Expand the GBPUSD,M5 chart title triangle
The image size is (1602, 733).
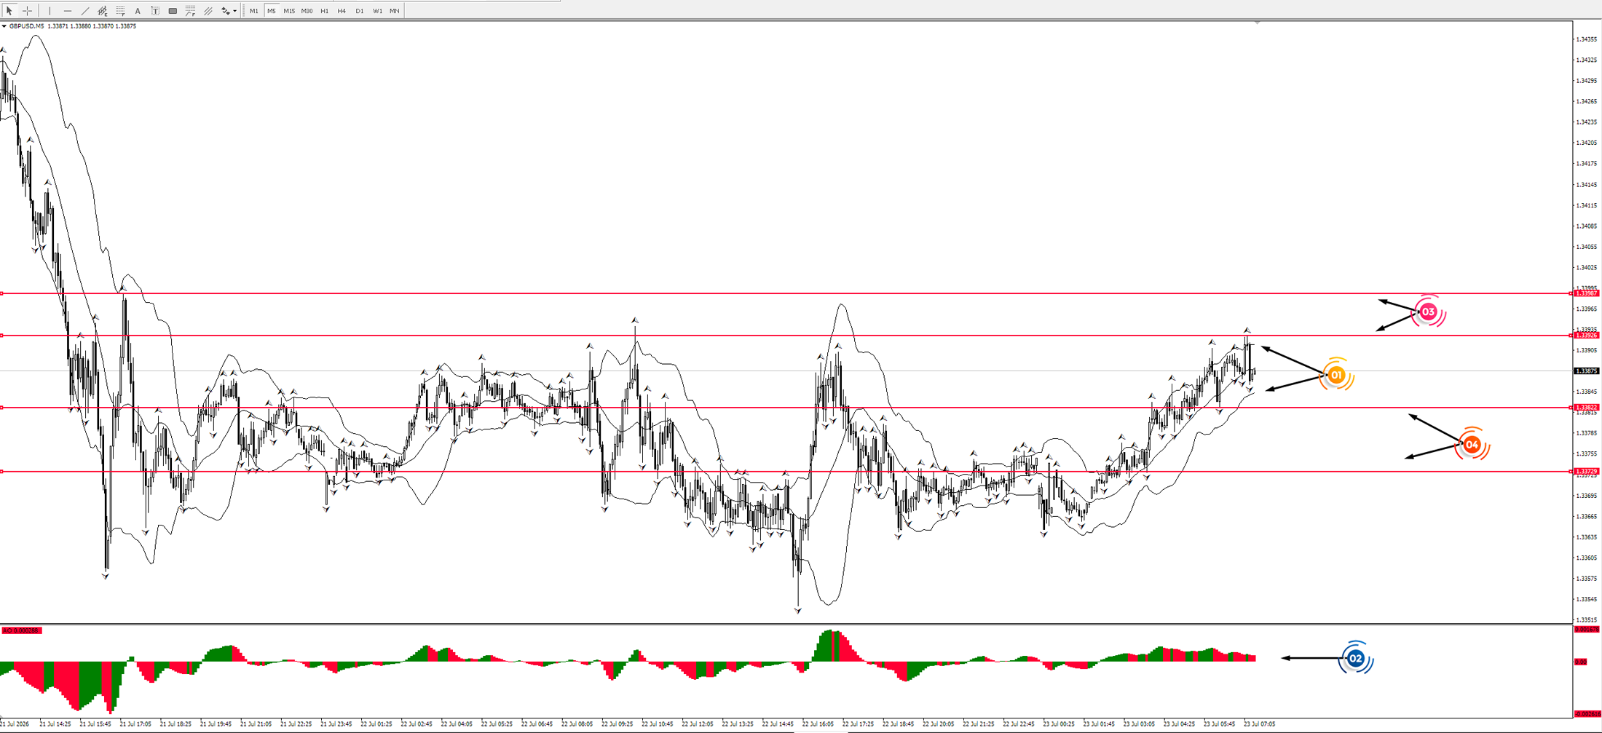4,26
